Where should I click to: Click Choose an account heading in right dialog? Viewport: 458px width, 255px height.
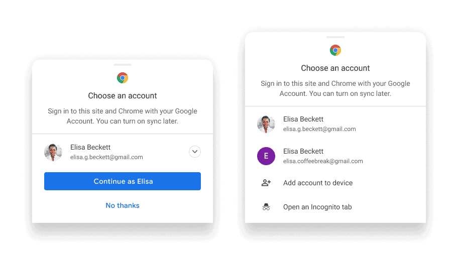[x=335, y=68]
